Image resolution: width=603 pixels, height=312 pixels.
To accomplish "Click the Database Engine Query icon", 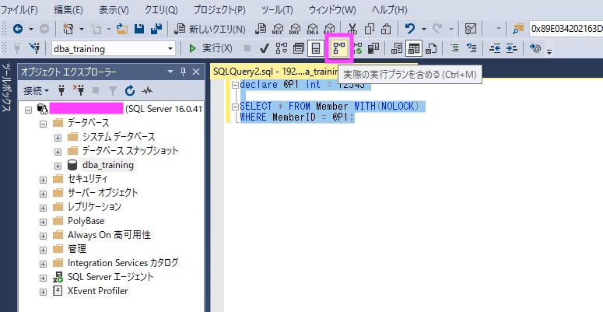I will click(x=261, y=29).
